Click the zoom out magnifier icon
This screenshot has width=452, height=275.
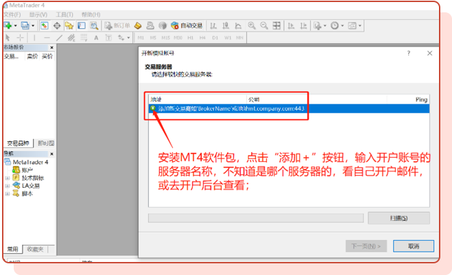[x=264, y=25]
